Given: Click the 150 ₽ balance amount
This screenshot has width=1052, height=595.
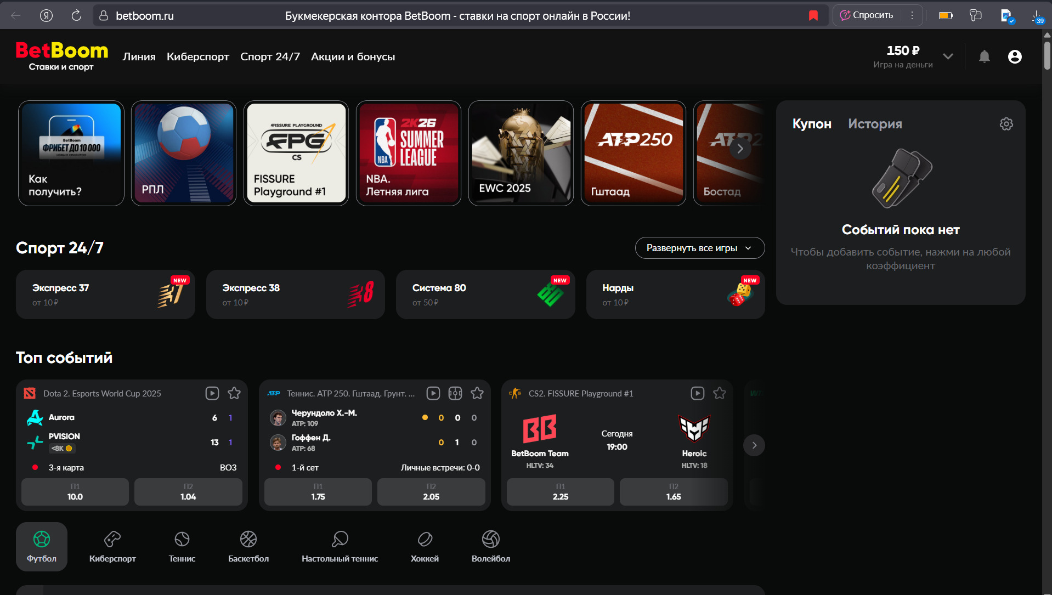Looking at the screenshot, I should [x=903, y=50].
